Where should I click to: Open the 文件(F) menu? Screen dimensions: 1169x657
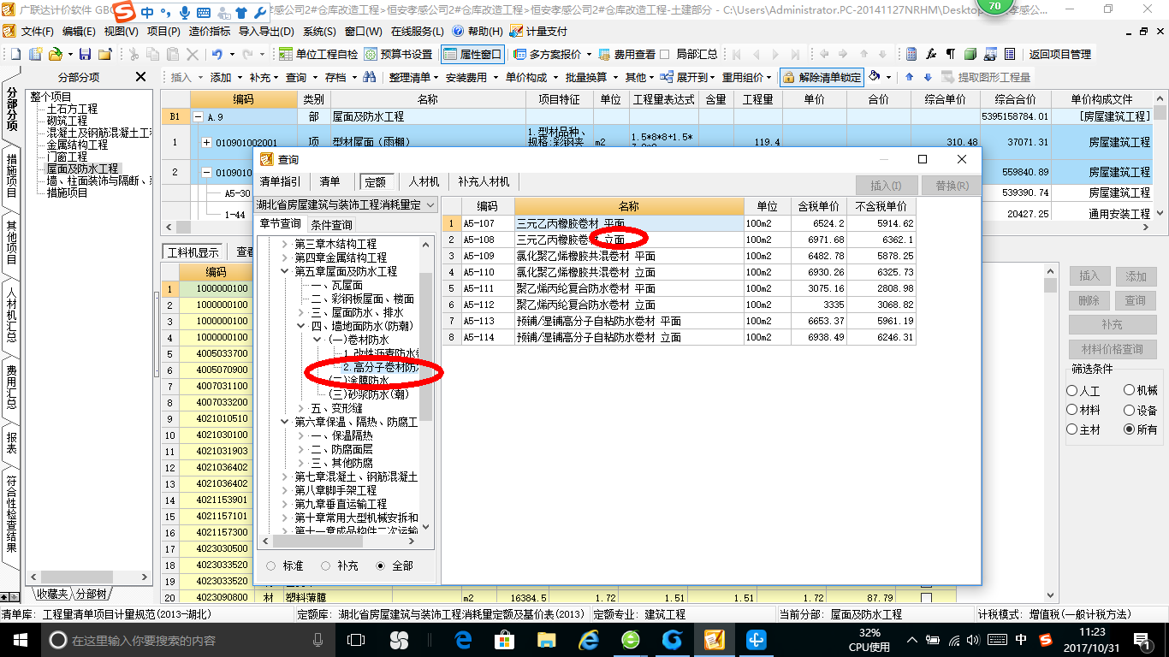pyautogui.click(x=36, y=31)
